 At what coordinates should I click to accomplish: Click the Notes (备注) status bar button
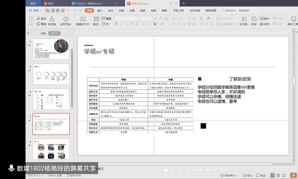point(248,175)
